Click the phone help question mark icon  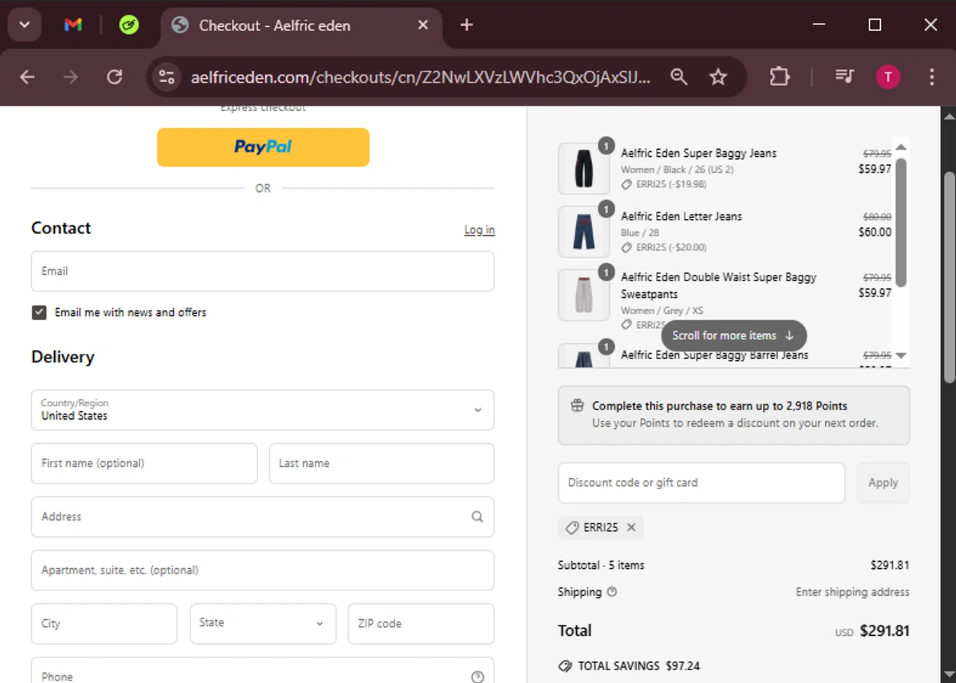477,677
